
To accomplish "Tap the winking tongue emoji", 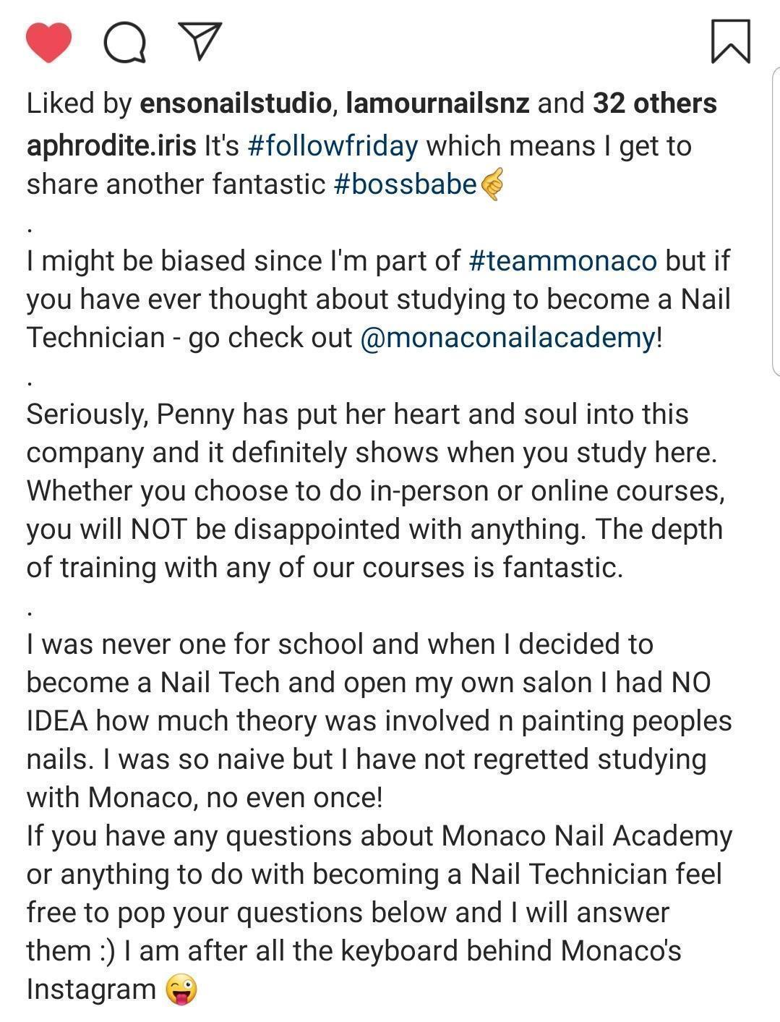I will click(x=181, y=989).
